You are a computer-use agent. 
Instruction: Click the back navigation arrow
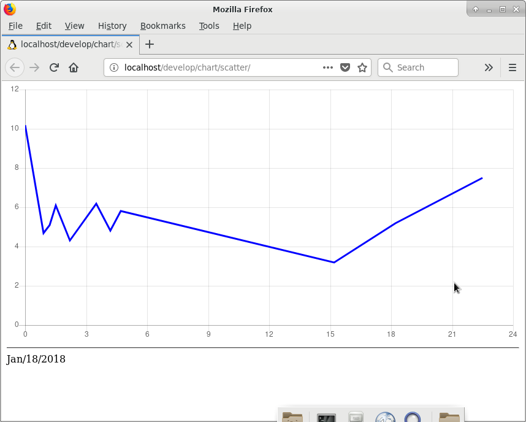tap(15, 67)
